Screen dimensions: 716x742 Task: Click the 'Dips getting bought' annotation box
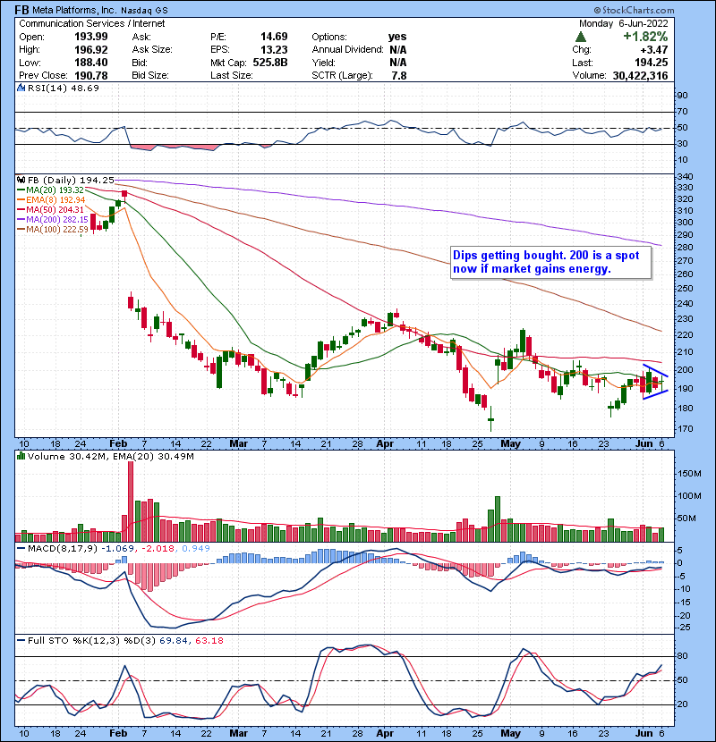pyautogui.click(x=551, y=262)
